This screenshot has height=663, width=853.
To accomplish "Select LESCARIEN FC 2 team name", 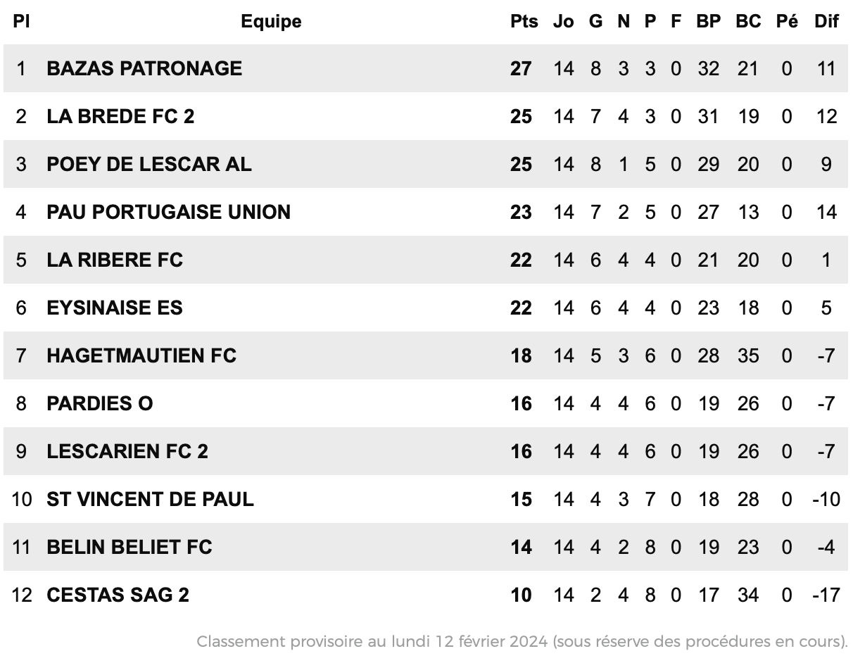I will coord(127,451).
